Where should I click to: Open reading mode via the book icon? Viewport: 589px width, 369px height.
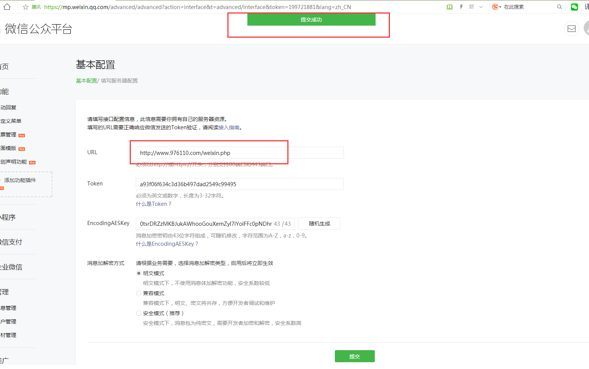point(449,7)
